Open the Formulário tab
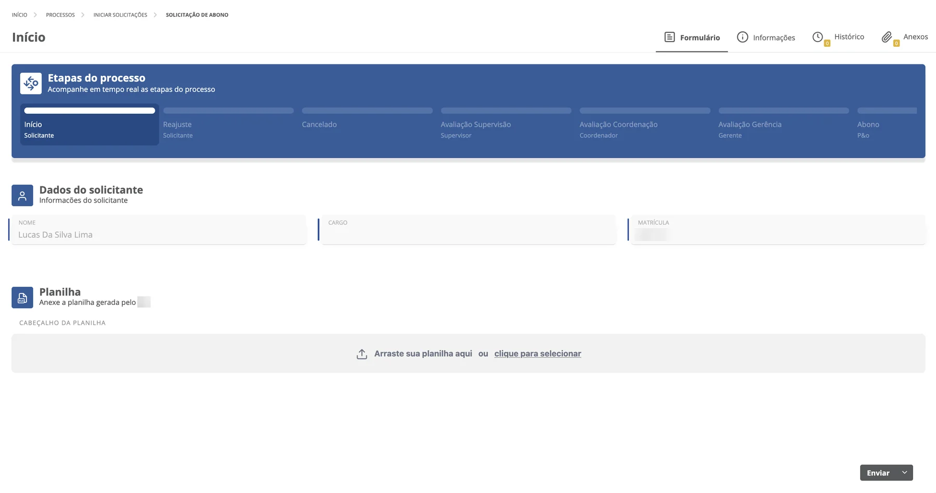The image size is (936, 493). (x=692, y=37)
